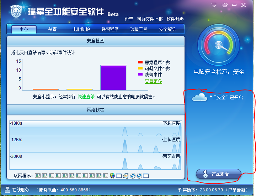Click the yellow 可疑文件个数 legend swatch
The height and width of the screenshot is (196, 256).
140,68
